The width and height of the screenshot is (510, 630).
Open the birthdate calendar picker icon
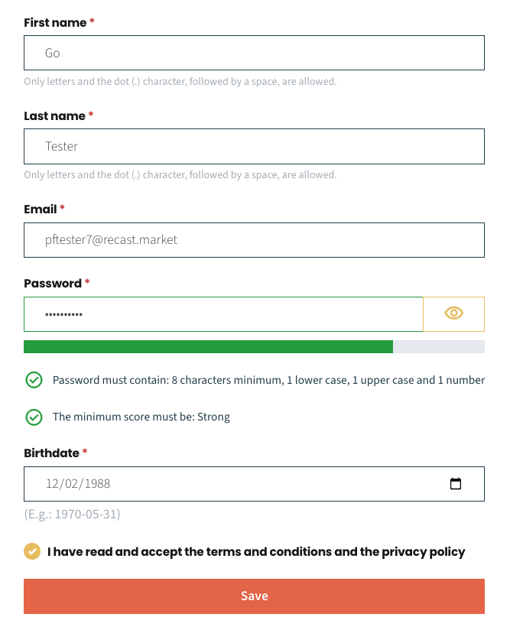(x=456, y=484)
